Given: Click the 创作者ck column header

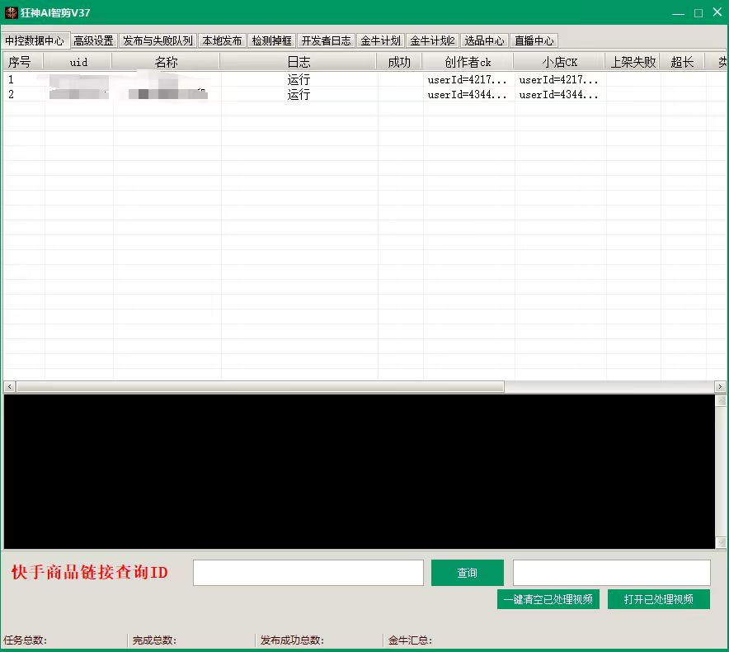Looking at the screenshot, I should tap(468, 62).
